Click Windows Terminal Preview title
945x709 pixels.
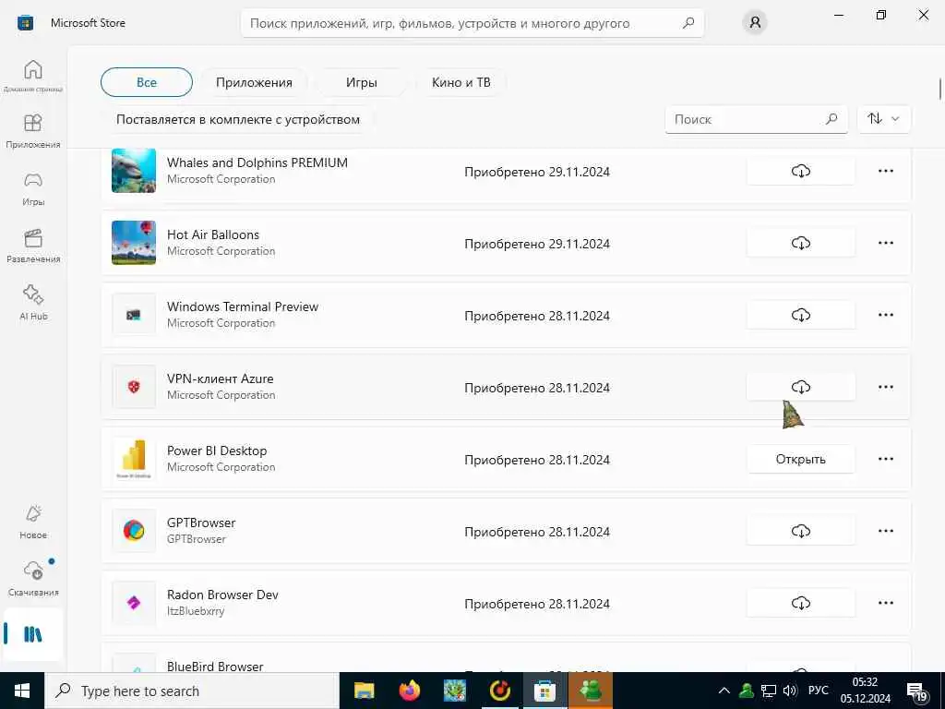(243, 306)
